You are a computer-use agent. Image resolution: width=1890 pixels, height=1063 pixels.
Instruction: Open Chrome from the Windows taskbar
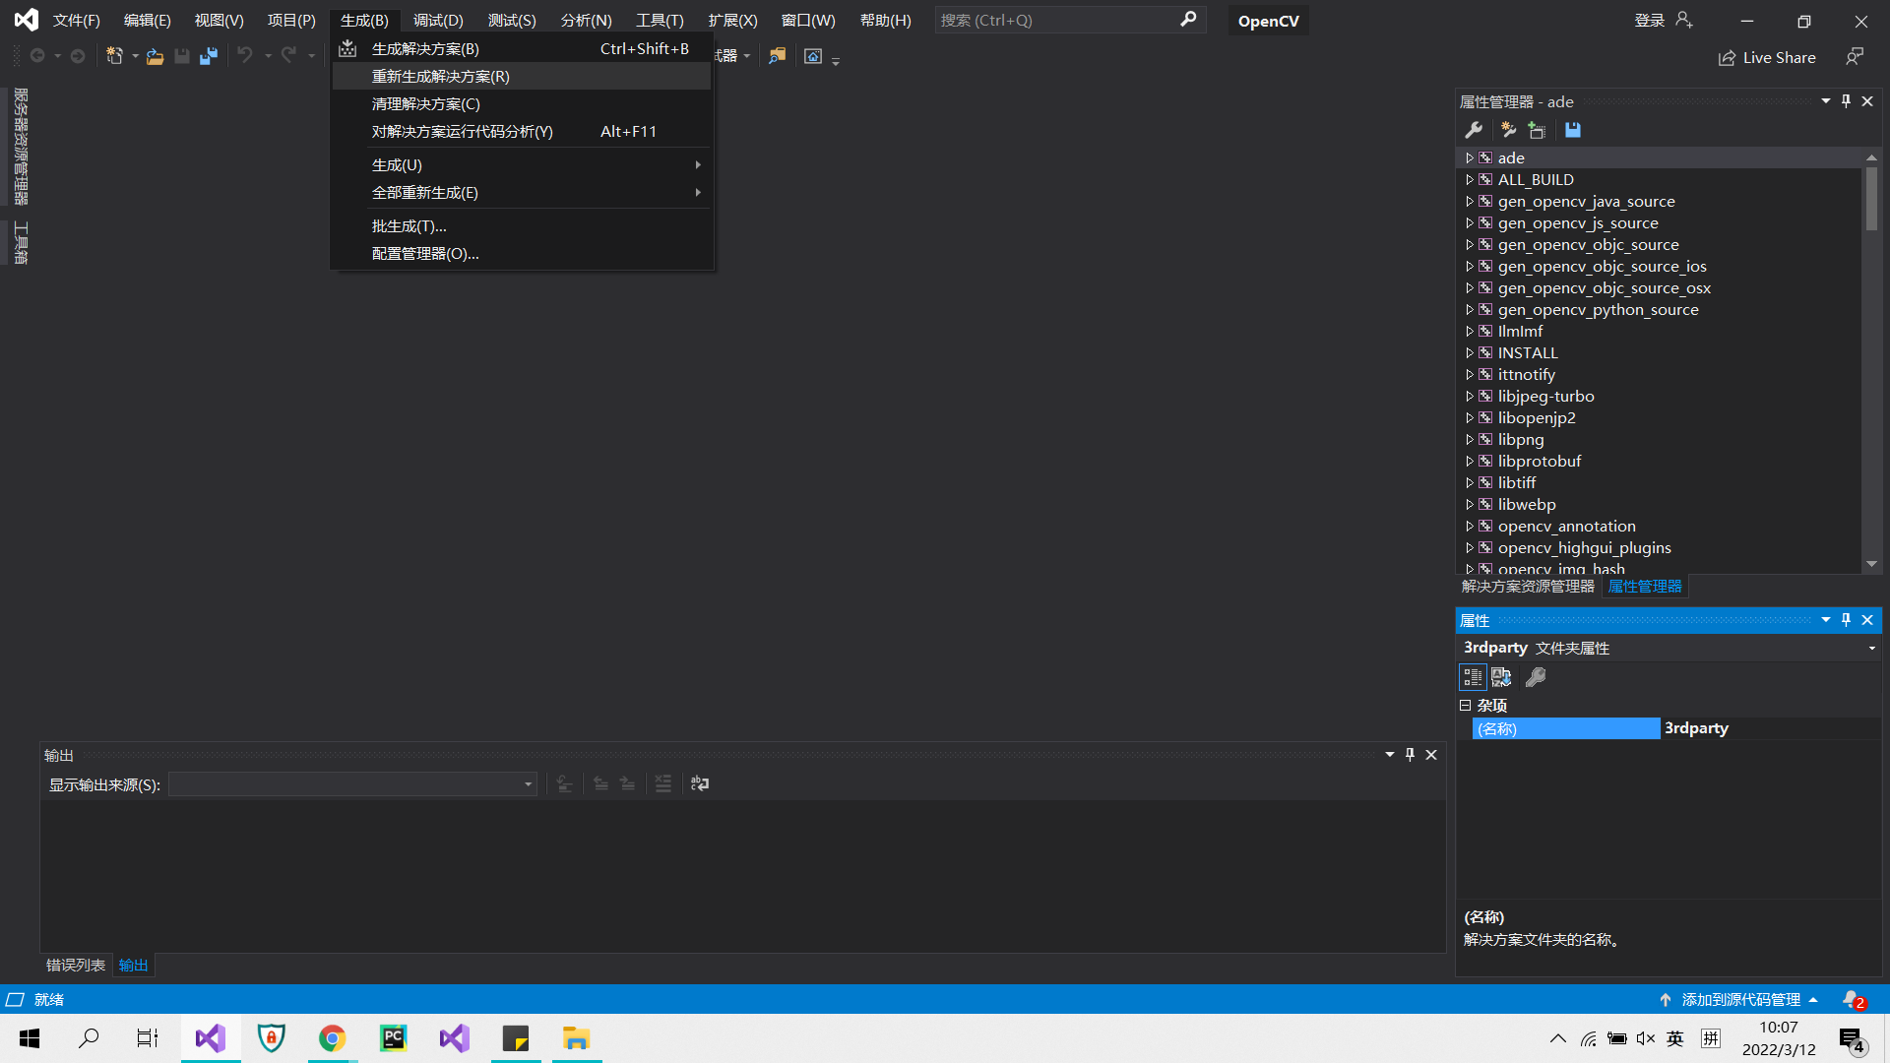pyautogui.click(x=332, y=1038)
